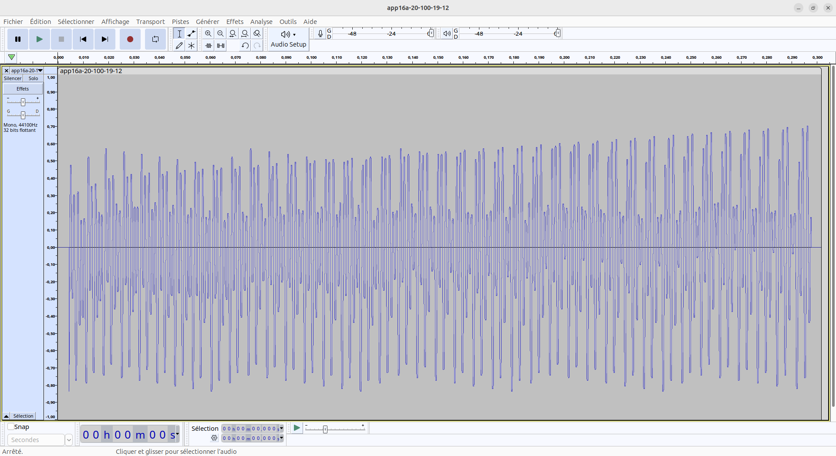The height and width of the screenshot is (456, 836).
Task: Open the Effets menu
Action: coord(235,22)
